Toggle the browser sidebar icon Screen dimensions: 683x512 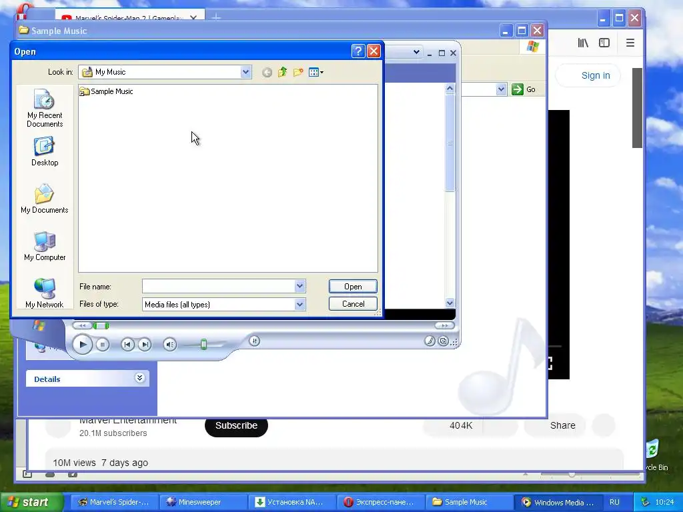click(604, 43)
